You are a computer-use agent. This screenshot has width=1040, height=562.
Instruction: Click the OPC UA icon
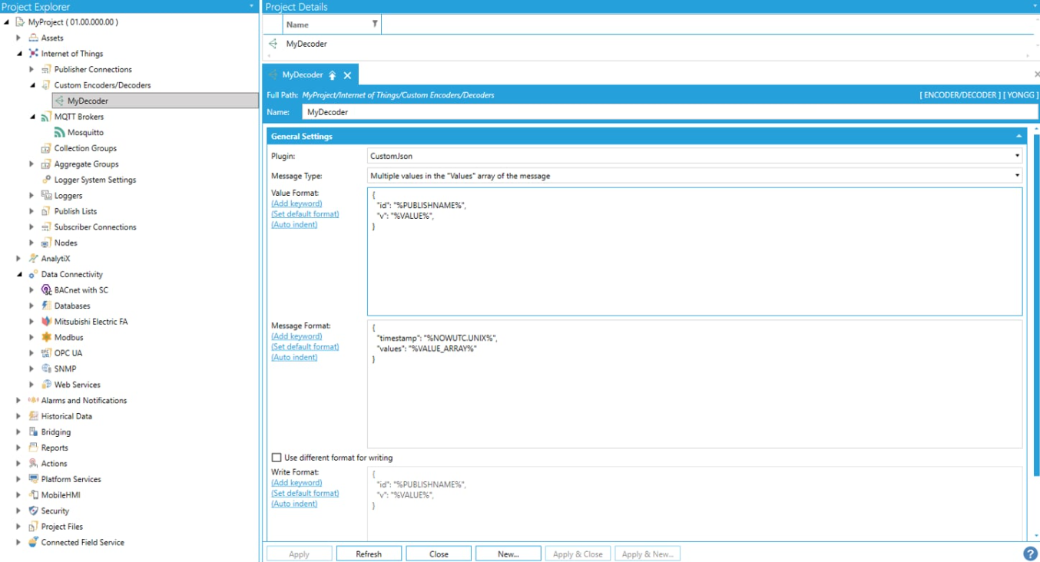[x=46, y=353]
